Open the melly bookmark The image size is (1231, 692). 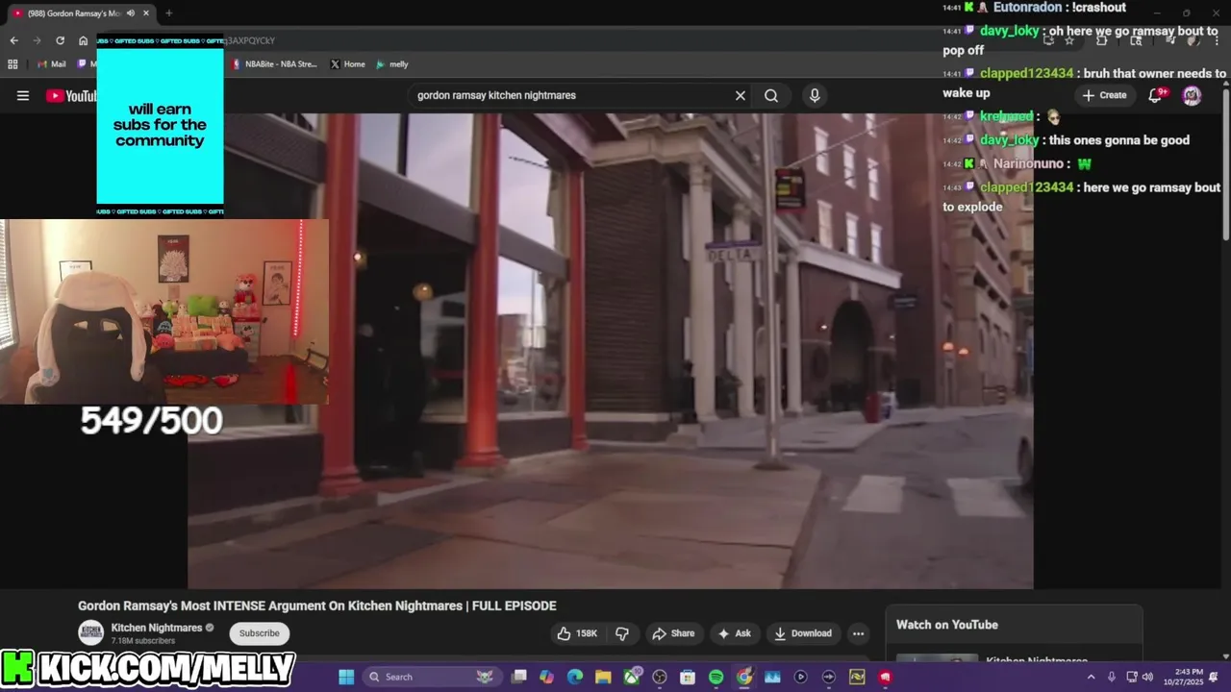(392, 64)
